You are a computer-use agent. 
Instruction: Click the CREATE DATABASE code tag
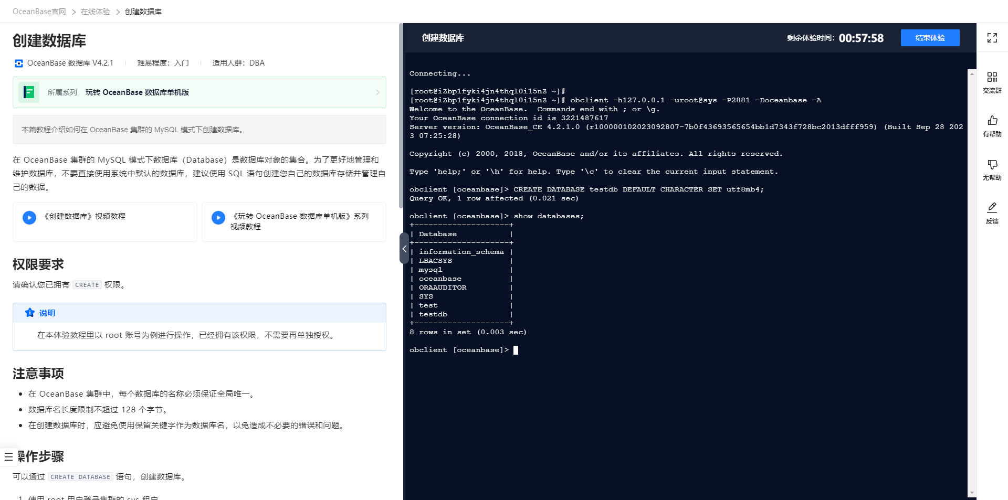(80, 477)
